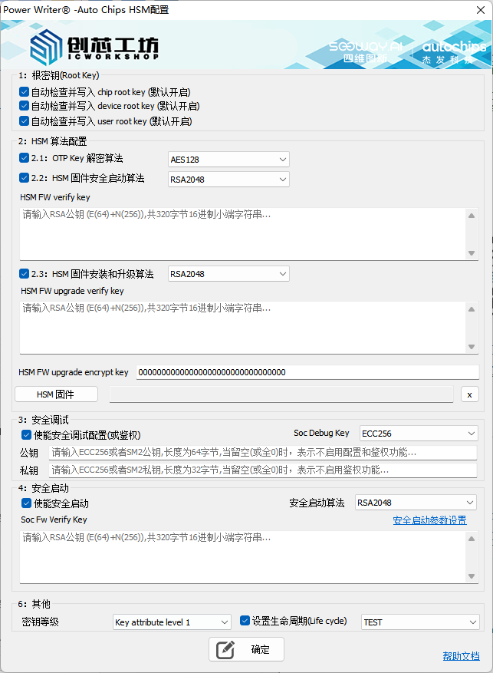Disable the 2.1 OTP Key algorithm checkbox
493x673 pixels.
25,159
